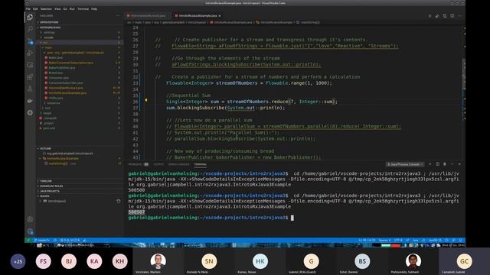The width and height of the screenshot is (490, 275).
Task: Collapse the intro2rxjava3 workspace root section
Action: 80,27
